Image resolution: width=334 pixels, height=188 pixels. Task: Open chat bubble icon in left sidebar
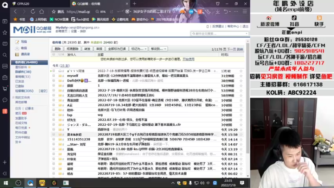5,100
